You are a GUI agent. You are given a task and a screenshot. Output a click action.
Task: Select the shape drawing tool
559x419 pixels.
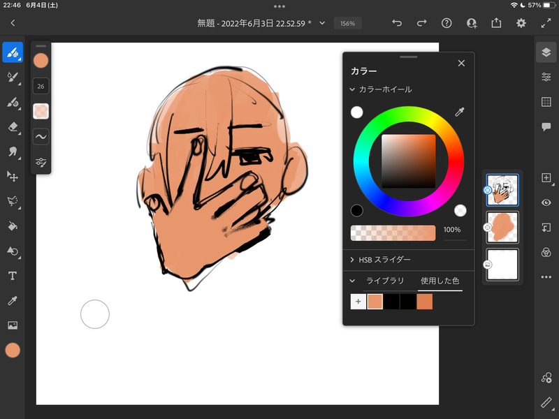coord(13,251)
